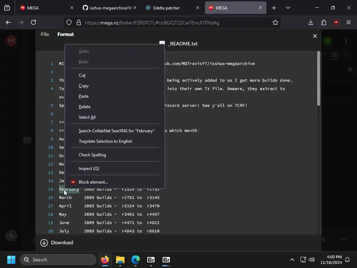
Task: Open Firefox from the taskbar
Action: click(105, 260)
